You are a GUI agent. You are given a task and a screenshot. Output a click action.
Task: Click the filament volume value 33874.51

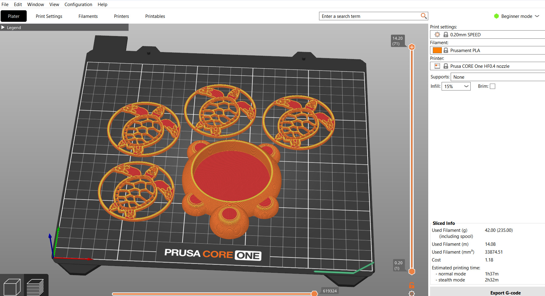pos(494,252)
